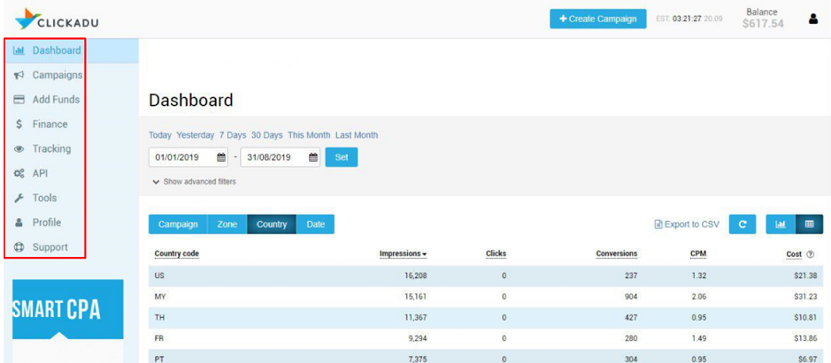Click the EST time 03:21:27 display

tap(689, 19)
